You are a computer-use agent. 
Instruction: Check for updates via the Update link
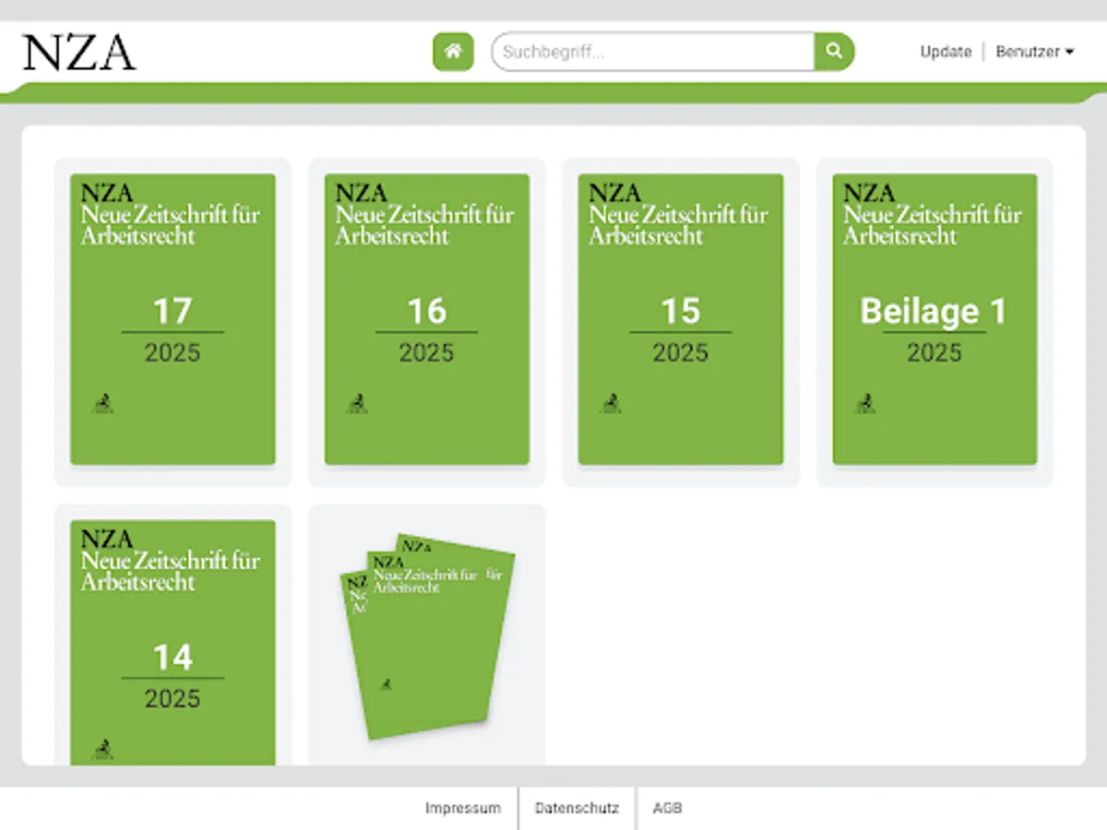pos(946,52)
